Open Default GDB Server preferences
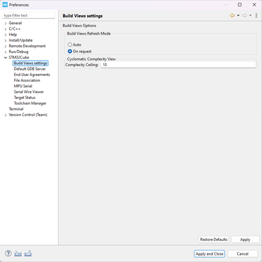The height and width of the screenshot is (262, 262). (x=29, y=69)
